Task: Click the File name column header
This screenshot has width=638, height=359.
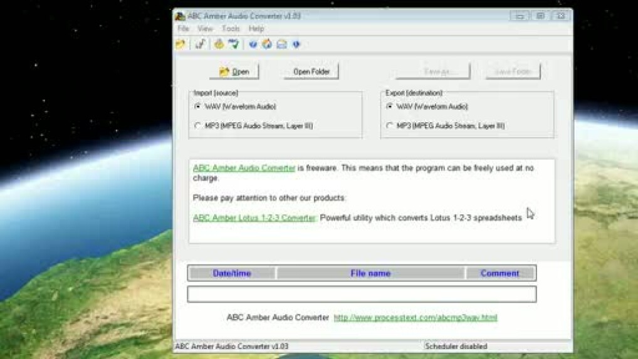Action: pos(370,273)
